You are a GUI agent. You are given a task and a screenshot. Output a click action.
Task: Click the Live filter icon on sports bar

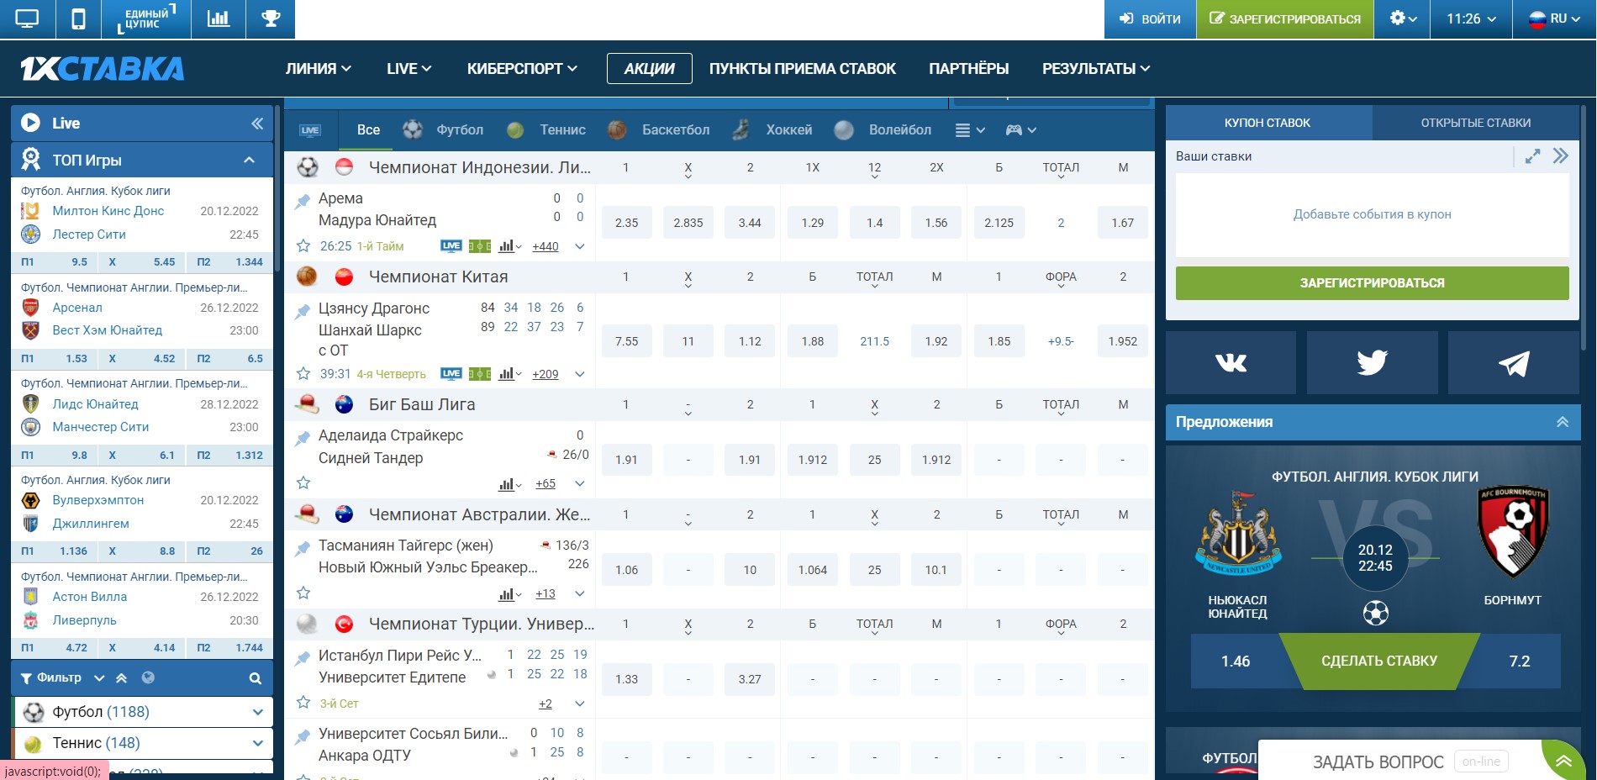[310, 130]
